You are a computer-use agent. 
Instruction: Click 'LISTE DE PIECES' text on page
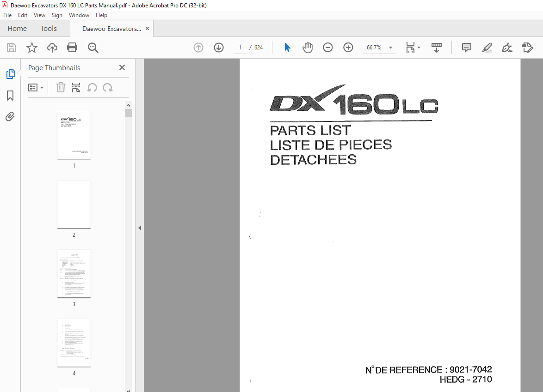331,145
